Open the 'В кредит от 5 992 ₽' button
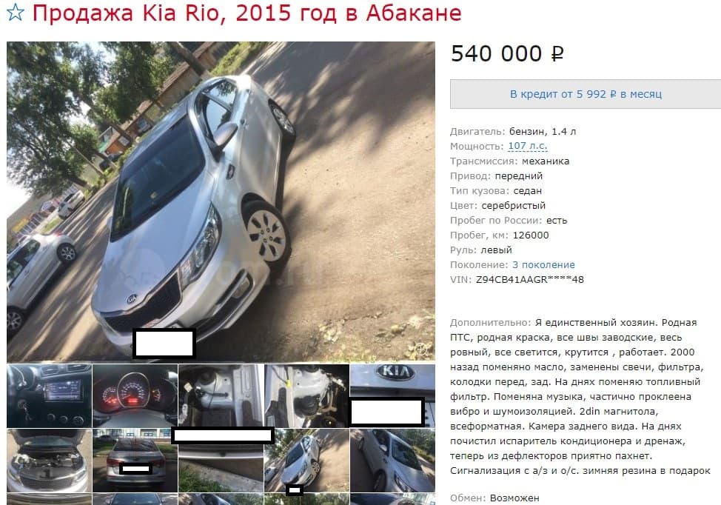This screenshot has width=721, height=505. [586, 94]
